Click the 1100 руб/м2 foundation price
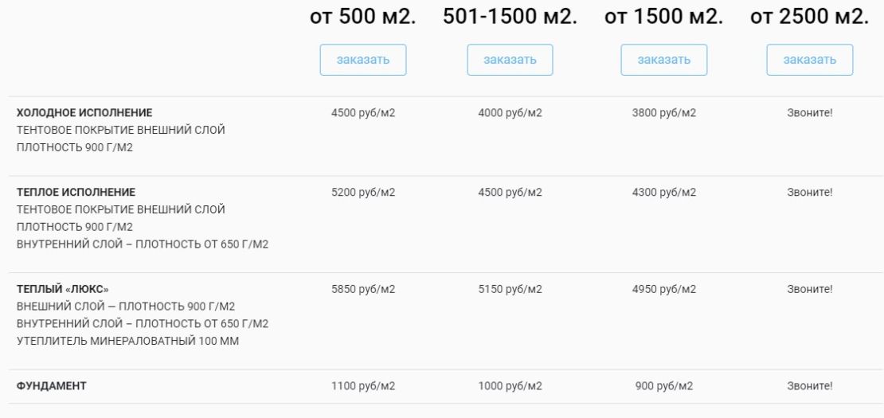 [x=363, y=386]
